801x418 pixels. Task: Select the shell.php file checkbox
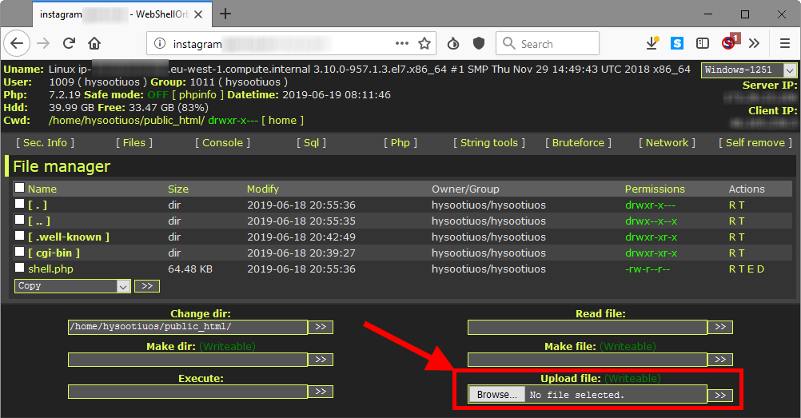click(19, 267)
